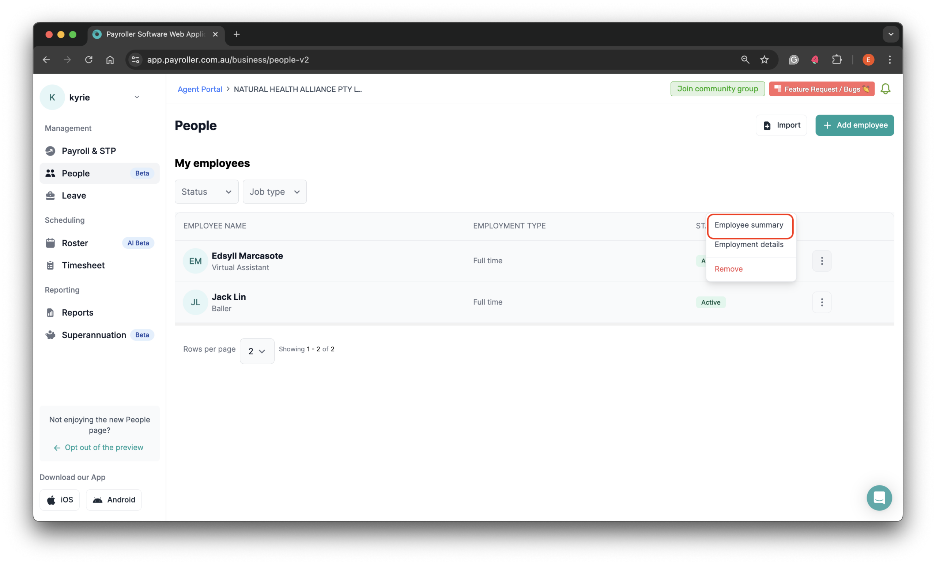
Task: Click the notification bell icon
Action: (x=885, y=89)
